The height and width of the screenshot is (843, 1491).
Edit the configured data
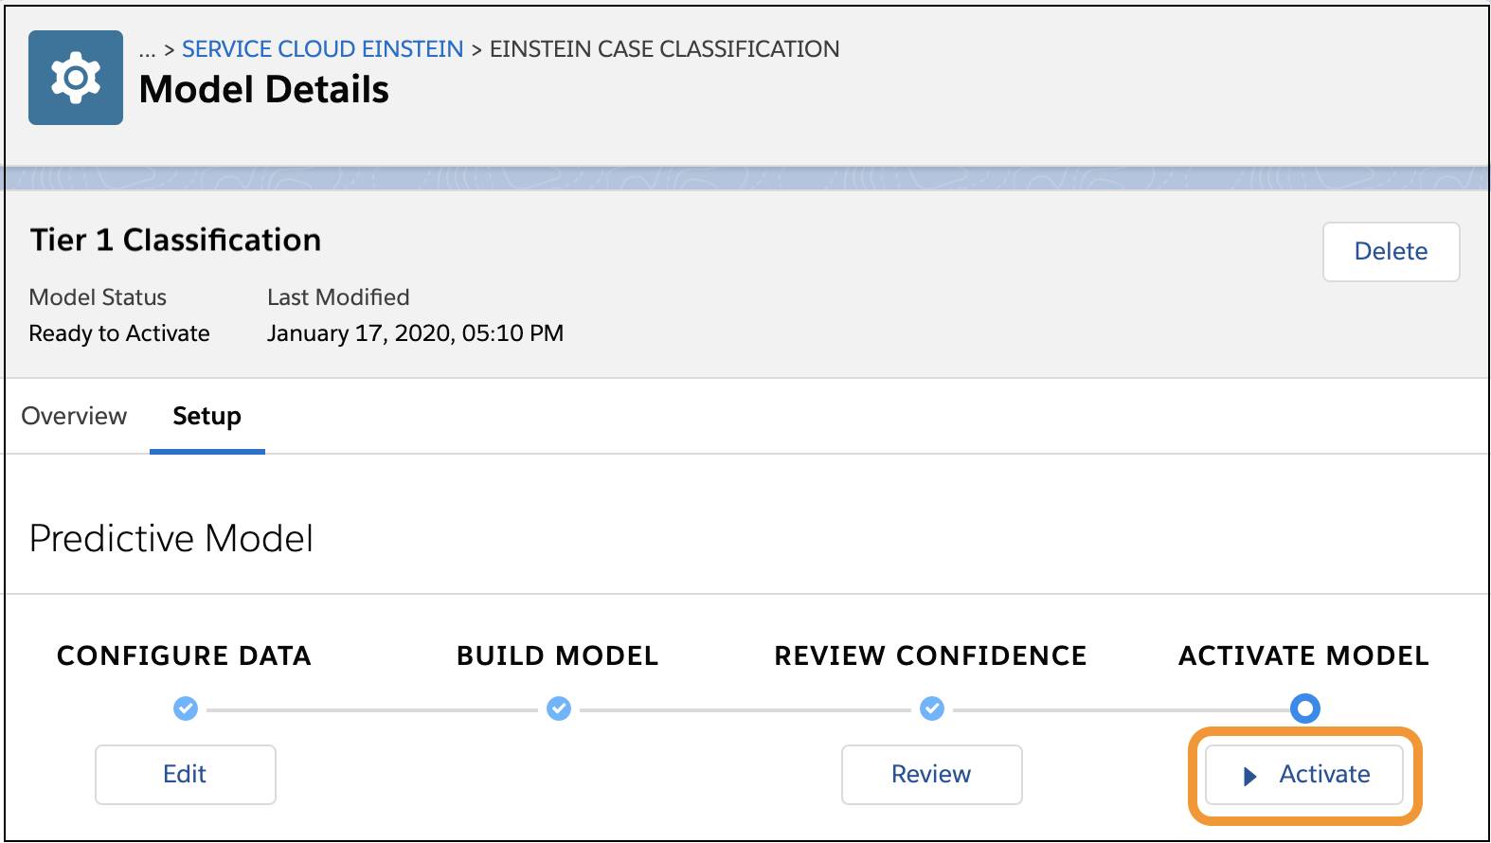coord(185,775)
